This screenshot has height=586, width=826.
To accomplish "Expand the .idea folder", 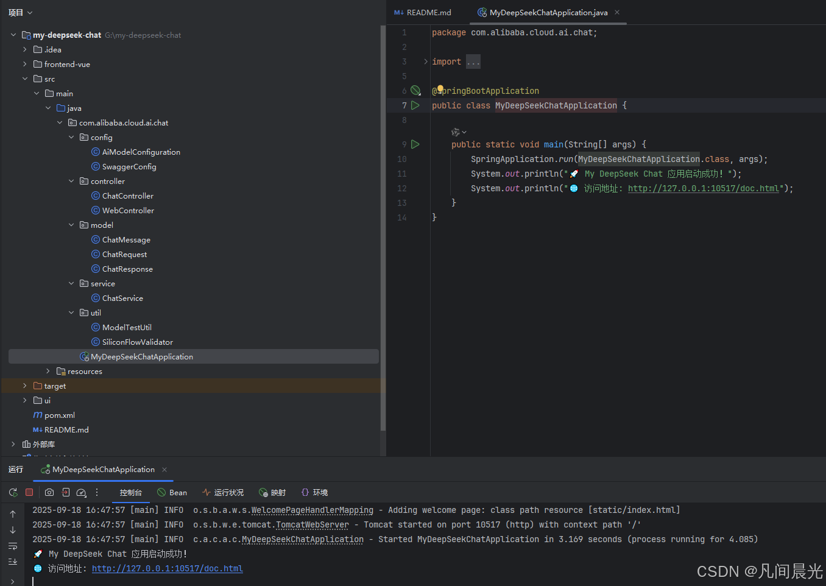I will click(x=25, y=49).
